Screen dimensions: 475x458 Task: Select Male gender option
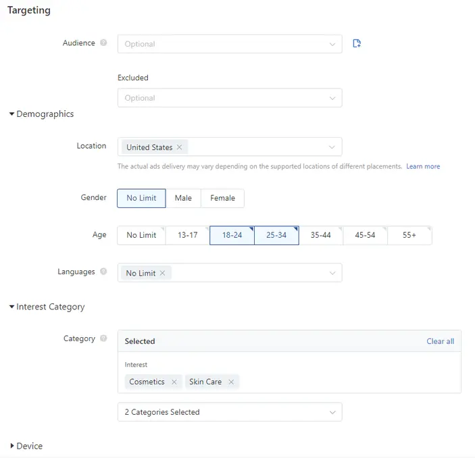coord(183,198)
